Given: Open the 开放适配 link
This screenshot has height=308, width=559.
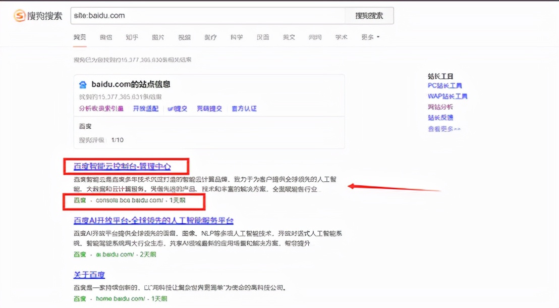Looking at the screenshot, I should pyautogui.click(x=145, y=109).
